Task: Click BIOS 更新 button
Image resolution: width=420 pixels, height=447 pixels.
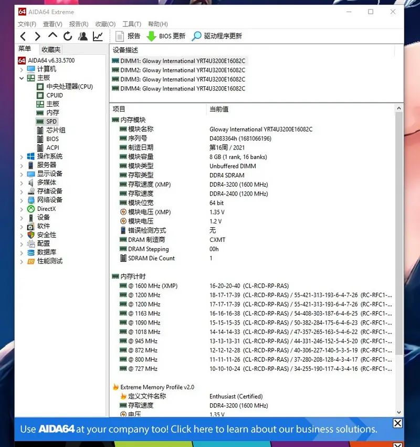Action: pyautogui.click(x=166, y=36)
